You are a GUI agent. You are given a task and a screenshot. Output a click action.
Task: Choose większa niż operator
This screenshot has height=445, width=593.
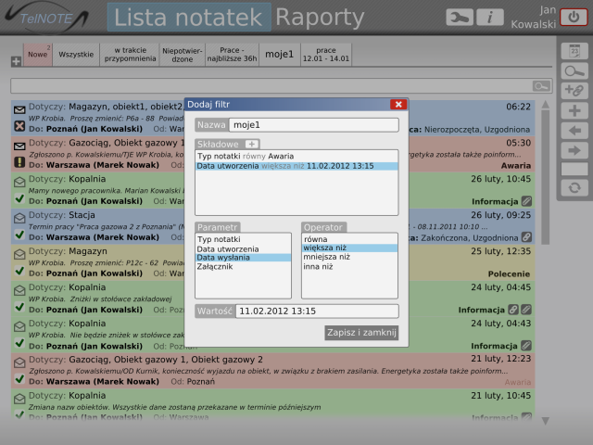point(350,248)
